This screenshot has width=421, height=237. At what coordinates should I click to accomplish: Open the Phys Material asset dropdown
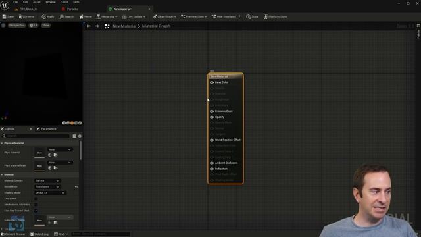tap(60, 149)
